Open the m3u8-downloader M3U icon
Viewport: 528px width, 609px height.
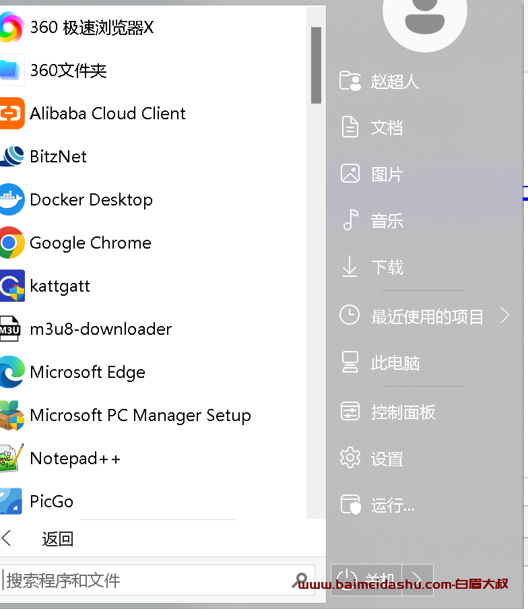10,329
